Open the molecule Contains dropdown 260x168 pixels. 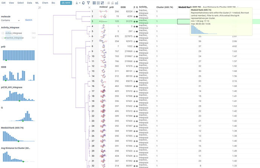coord(11,20)
